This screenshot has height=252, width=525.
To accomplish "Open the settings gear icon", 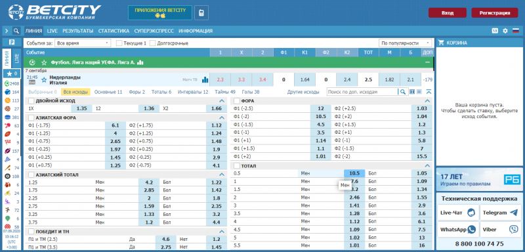I will tap(505, 31).
